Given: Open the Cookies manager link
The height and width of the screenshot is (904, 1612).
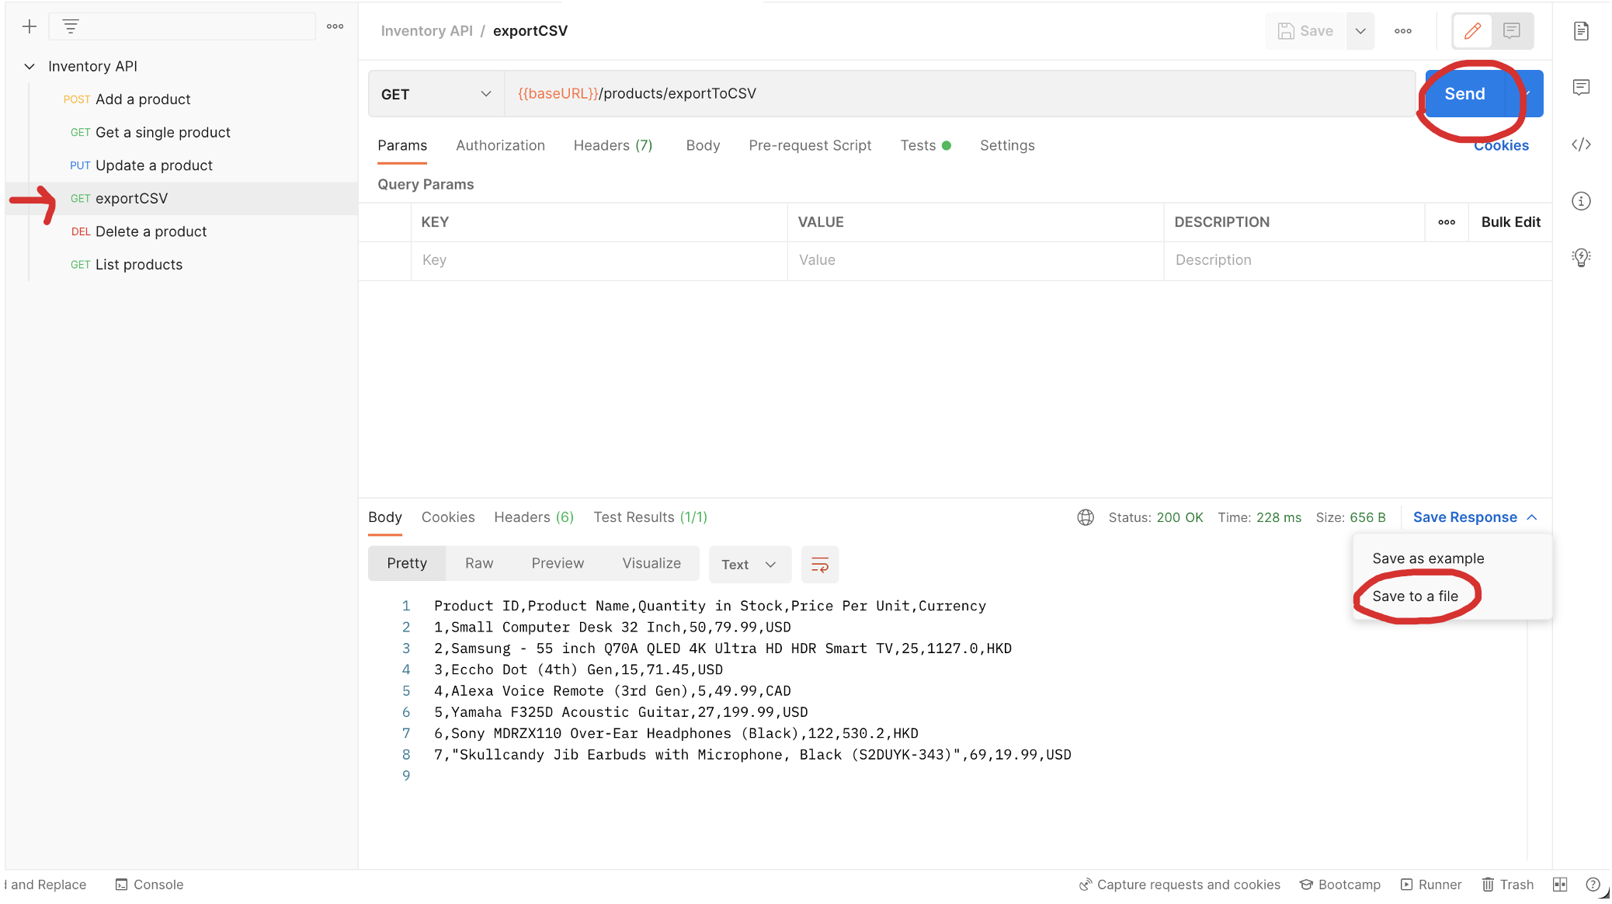Looking at the screenshot, I should pyautogui.click(x=1500, y=145).
